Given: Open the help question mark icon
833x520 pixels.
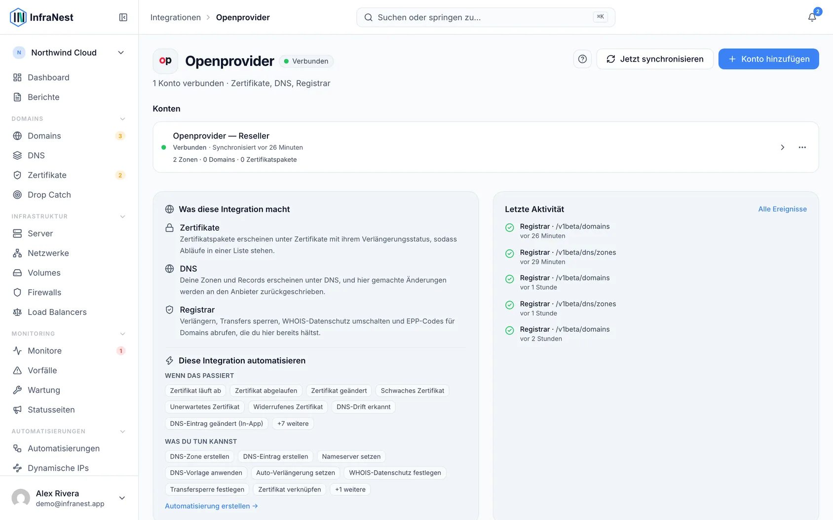Looking at the screenshot, I should pyautogui.click(x=582, y=59).
